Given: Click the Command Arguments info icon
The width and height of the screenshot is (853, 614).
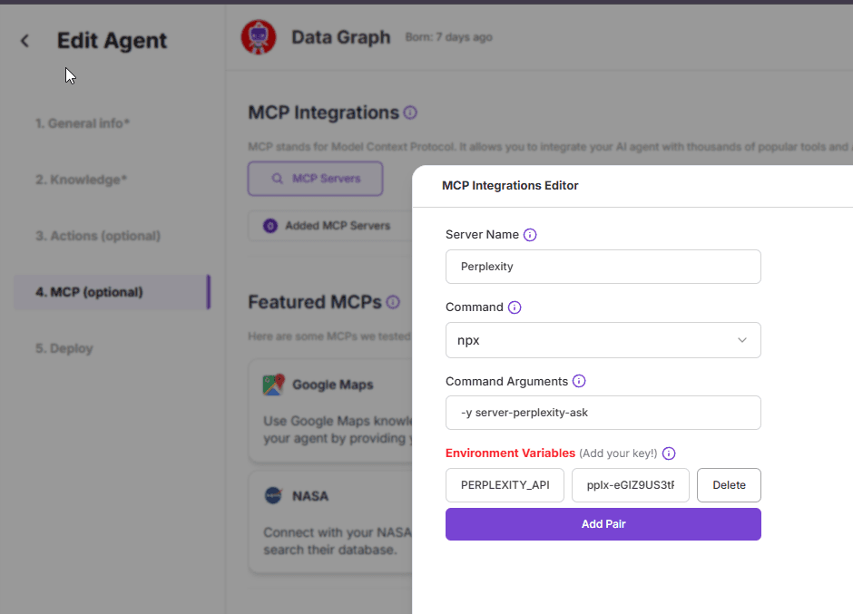Looking at the screenshot, I should [579, 381].
